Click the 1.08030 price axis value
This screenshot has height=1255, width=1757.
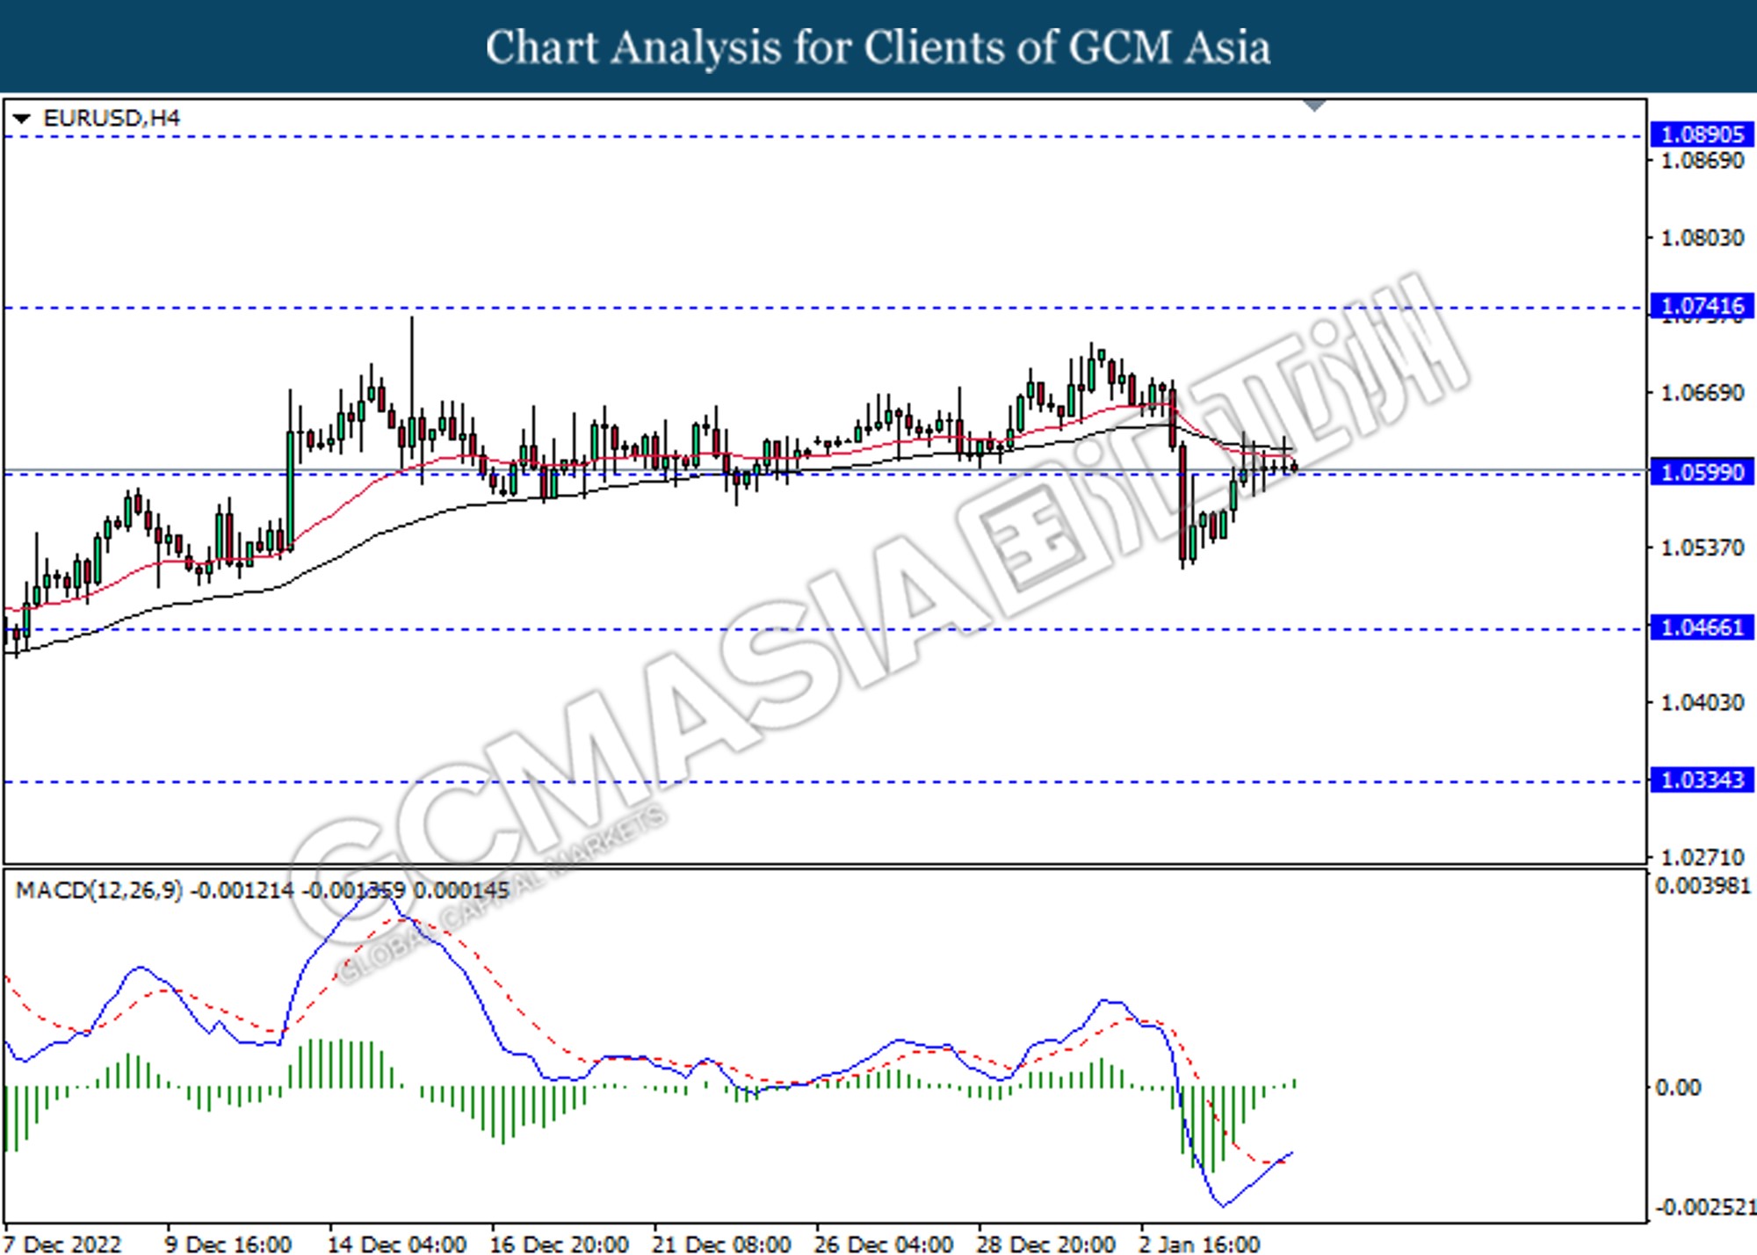coord(1702,238)
